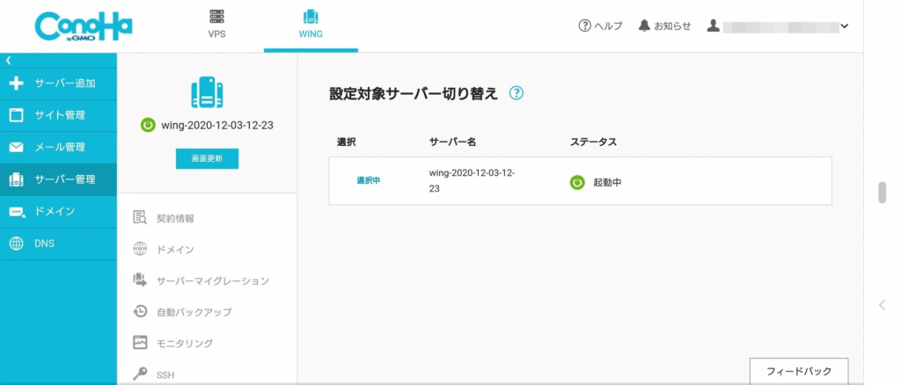Click the 画面更新 refresh button
901x385 pixels.
click(207, 158)
